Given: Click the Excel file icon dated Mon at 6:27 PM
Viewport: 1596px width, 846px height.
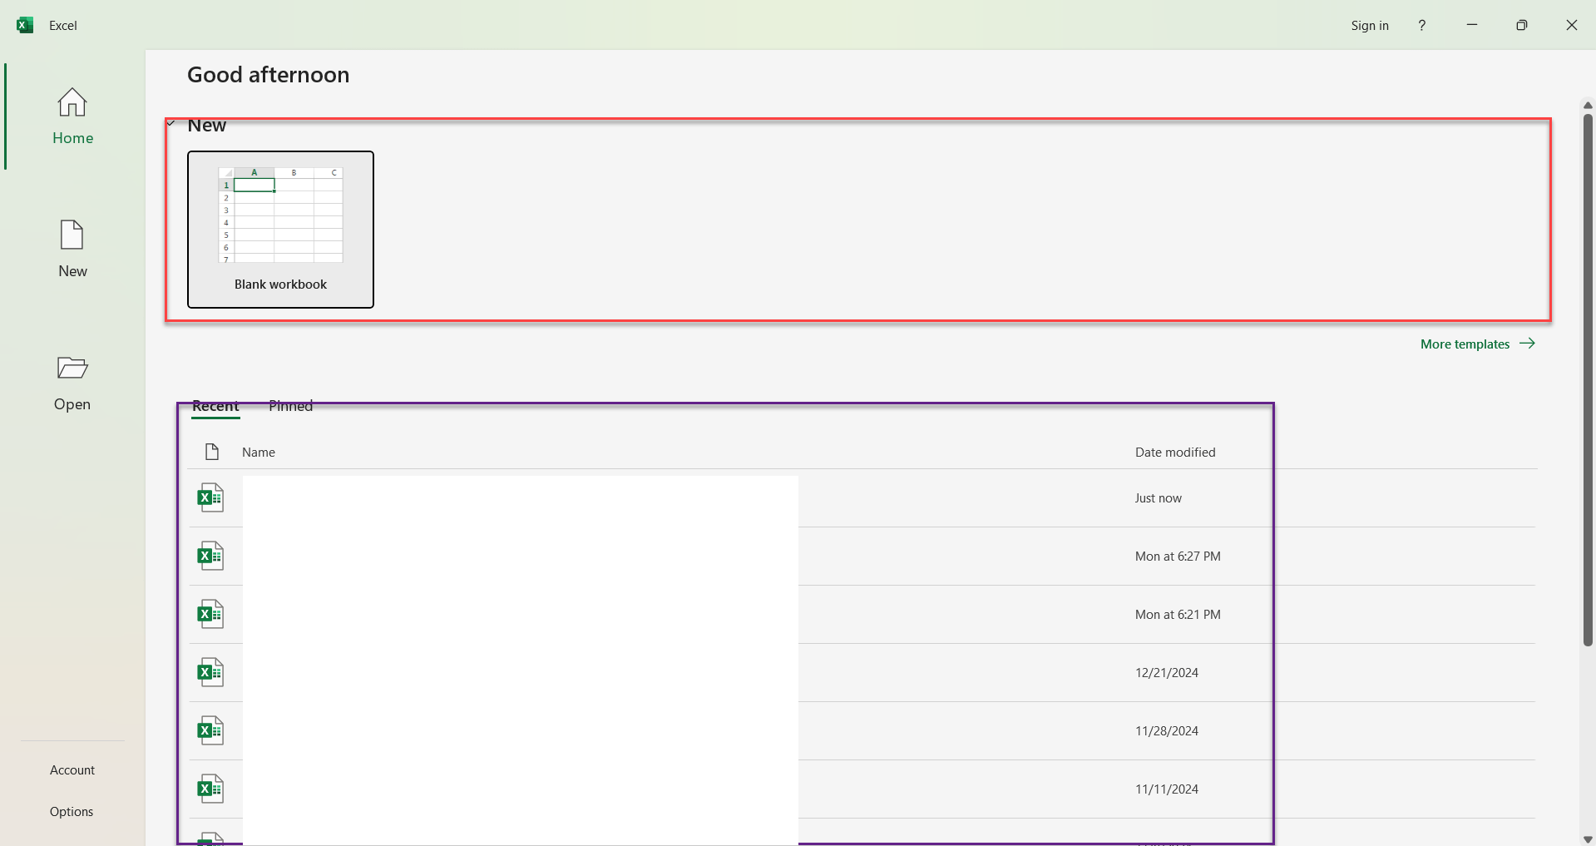Looking at the screenshot, I should coord(210,556).
